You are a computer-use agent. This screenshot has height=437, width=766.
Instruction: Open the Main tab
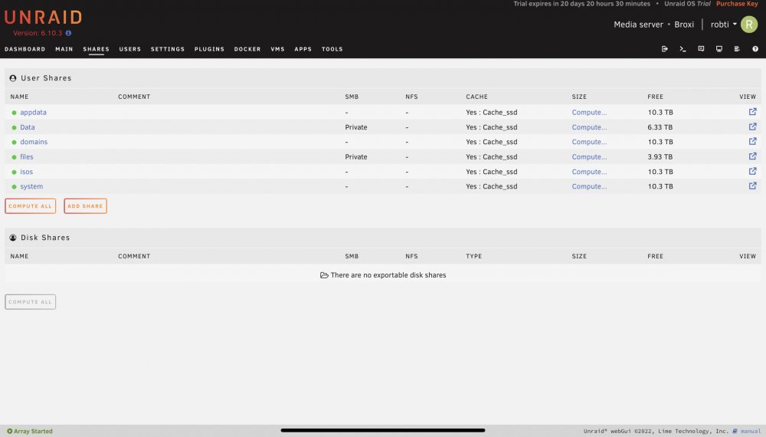point(64,49)
